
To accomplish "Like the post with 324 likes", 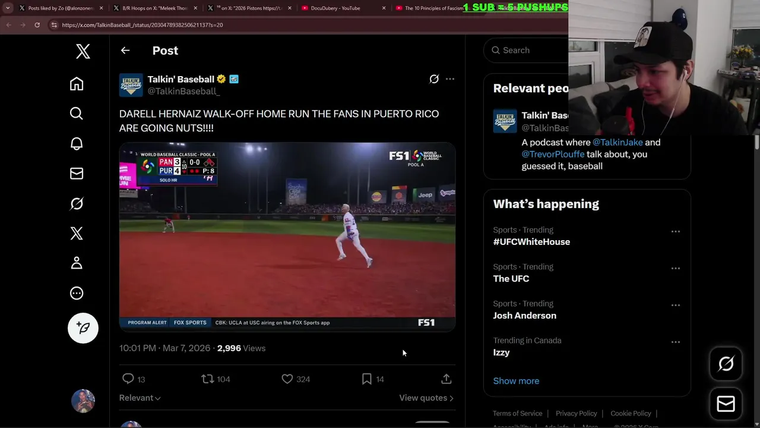I will pos(287,379).
